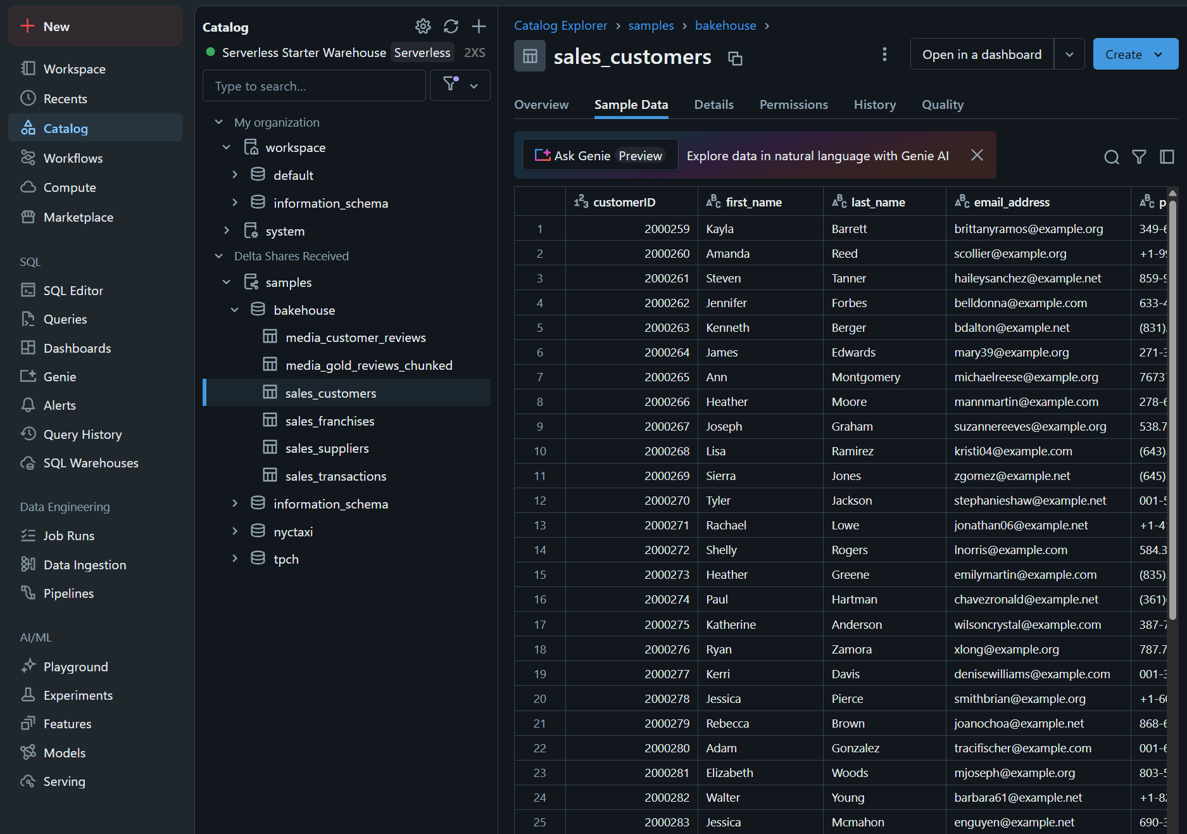This screenshot has width=1187, height=834.
Task: Expand the nyctaxi schema
Action: pos(235,531)
